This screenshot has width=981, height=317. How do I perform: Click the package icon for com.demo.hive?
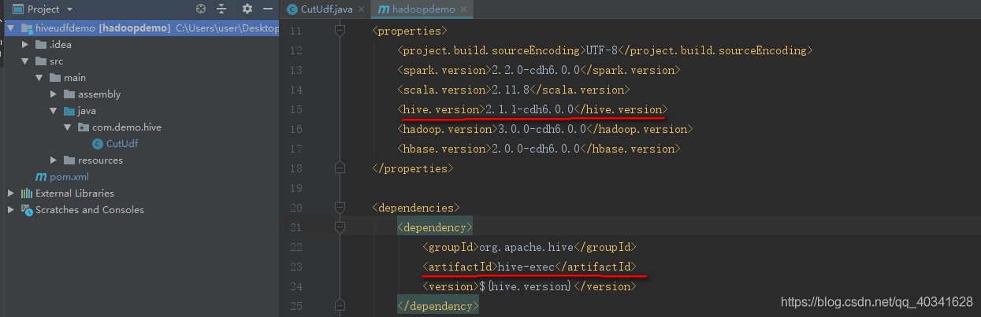coord(84,127)
